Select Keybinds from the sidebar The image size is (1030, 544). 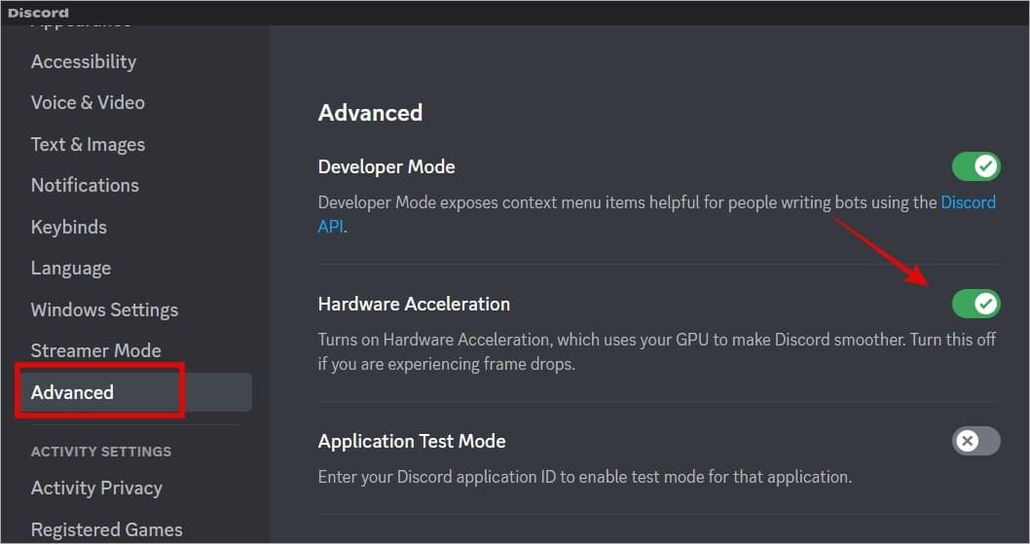(69, 228)
